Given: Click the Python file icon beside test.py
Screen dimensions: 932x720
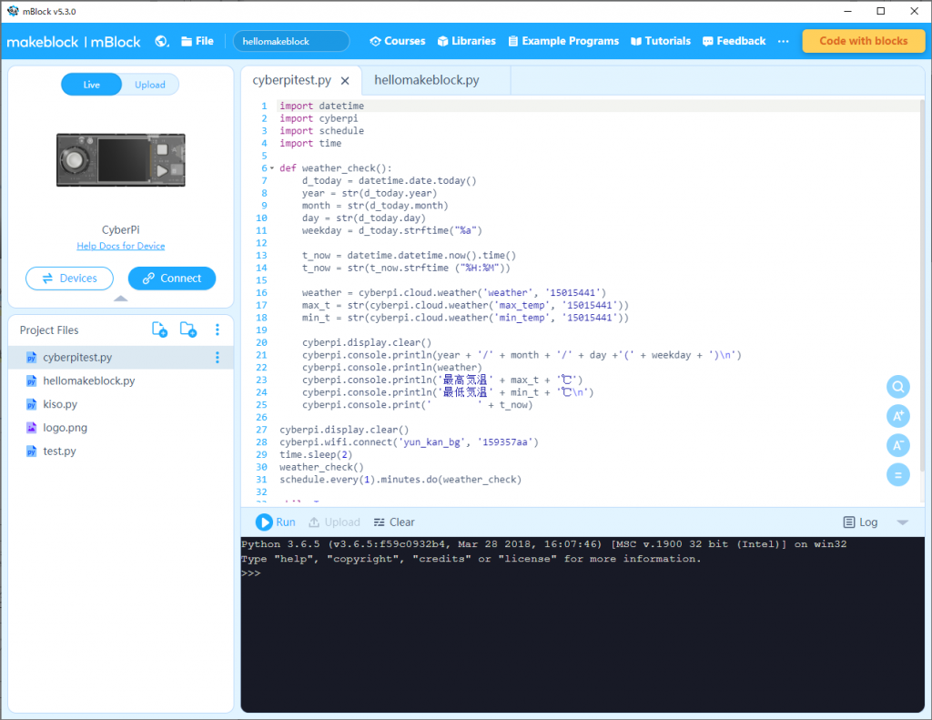Looking at the screenshot, I should (x=32, y=451).
